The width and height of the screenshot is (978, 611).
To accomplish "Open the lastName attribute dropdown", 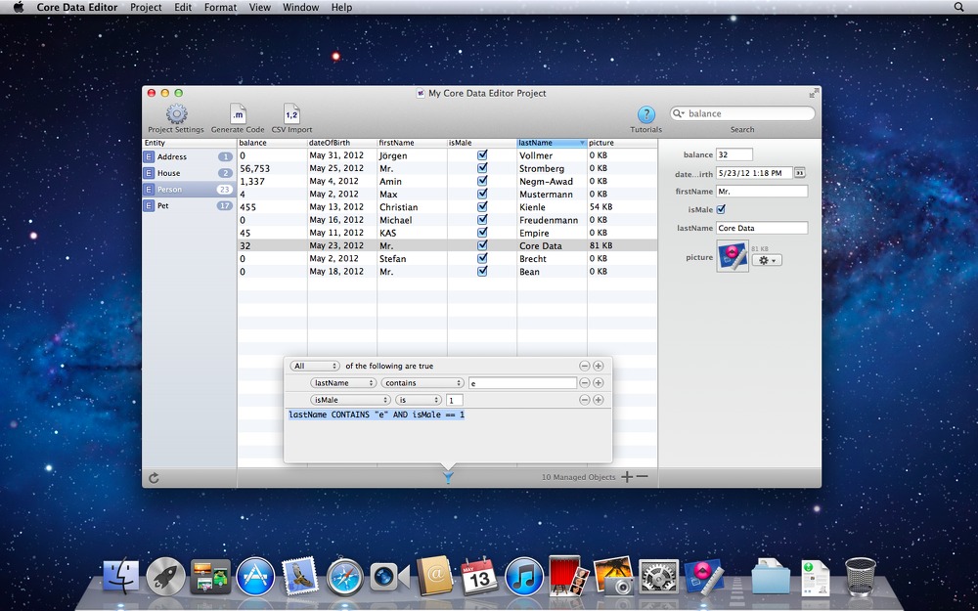I will pos(343,383).
